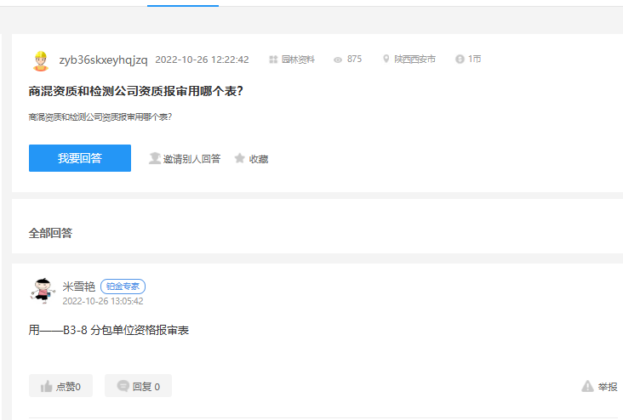This screenshot has width=623, height=420.
Task: Click the 邀请别人回答 link
Action: [191, 159]
